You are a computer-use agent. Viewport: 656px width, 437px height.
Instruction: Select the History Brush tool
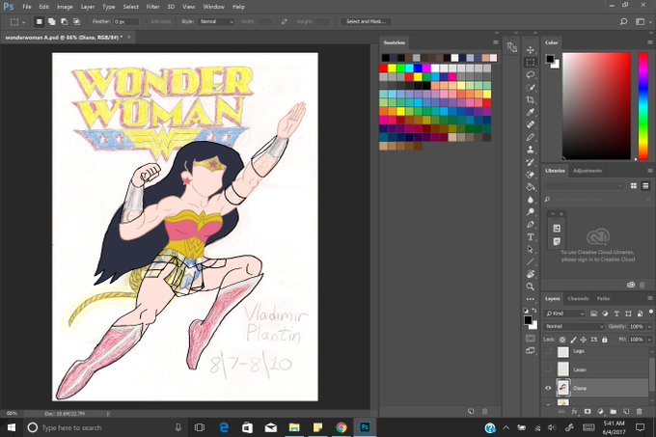[x=531, y=162]
